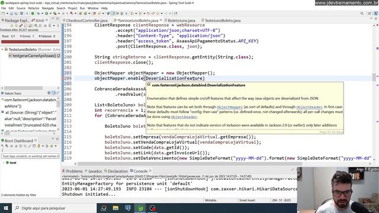Open the File menu
Image resolution: width=379 pixels, height=213 pixels.
4,8
